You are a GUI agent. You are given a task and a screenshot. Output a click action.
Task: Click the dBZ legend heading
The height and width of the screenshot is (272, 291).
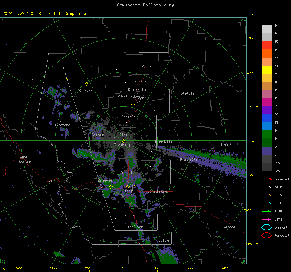[x=274, y=17]
